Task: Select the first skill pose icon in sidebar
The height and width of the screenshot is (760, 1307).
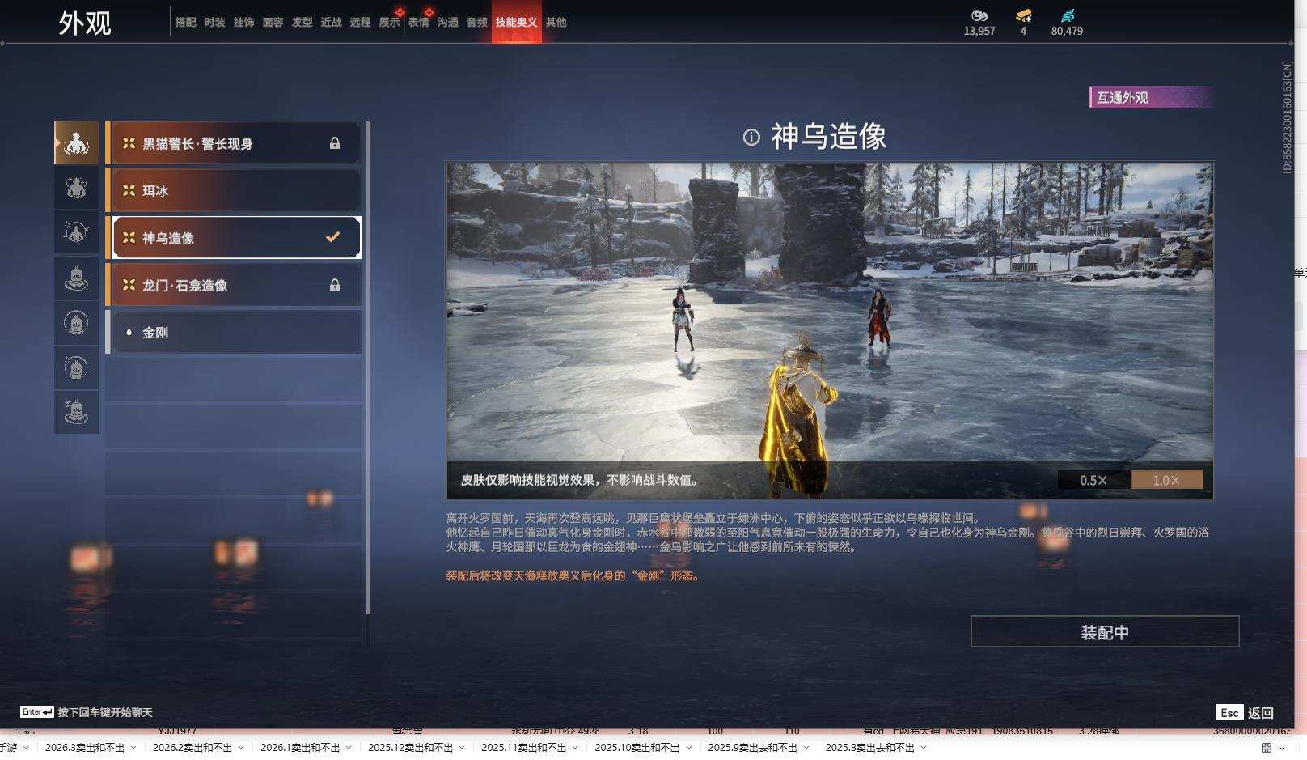Action: [x=76, y=142]
